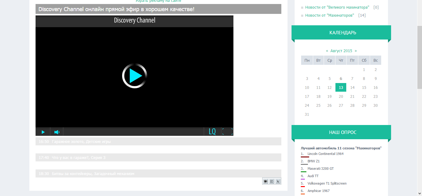Viewport: 422px width, 196px height.
Task: Click the Discovery Channel title inside player
Action: (x=134, y=20)
